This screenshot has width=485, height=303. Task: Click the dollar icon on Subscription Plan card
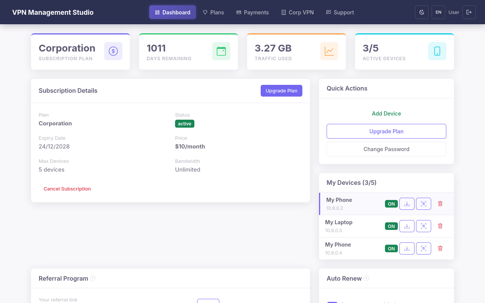pos(113,51)
